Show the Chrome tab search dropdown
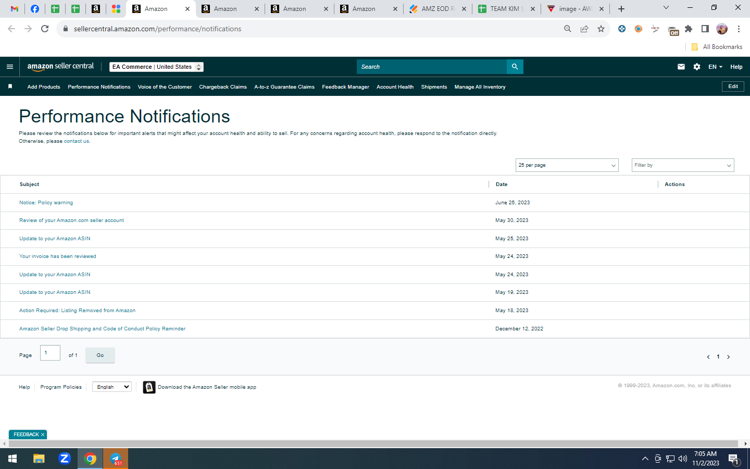750x469 pixels. coord(666,8)
